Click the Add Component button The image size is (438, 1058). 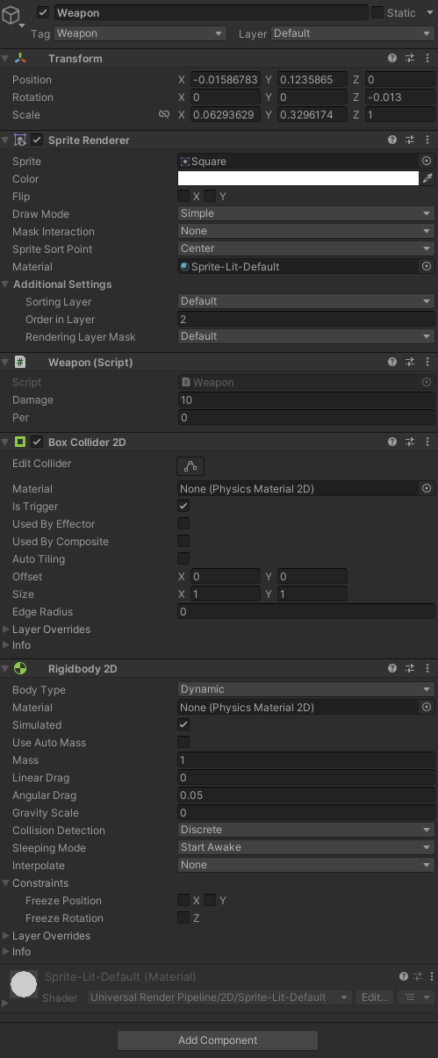click(218, 1040)
